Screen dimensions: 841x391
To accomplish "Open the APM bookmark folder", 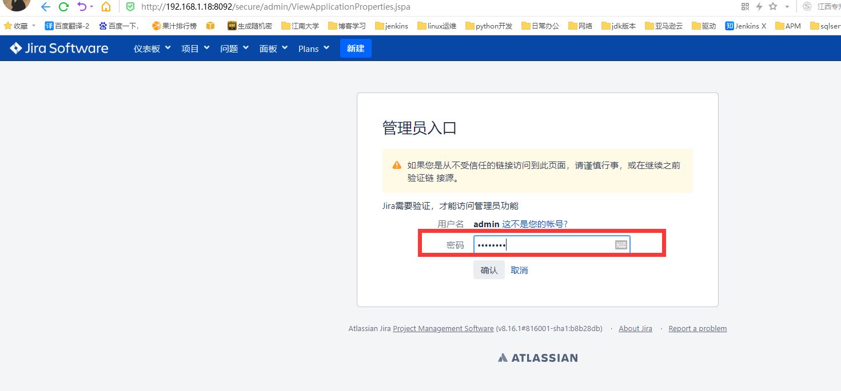I will pos(788,26).
